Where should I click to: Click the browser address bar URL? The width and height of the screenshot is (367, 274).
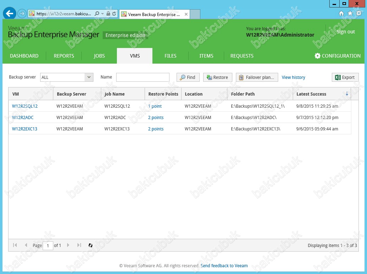tap(64, 14)
